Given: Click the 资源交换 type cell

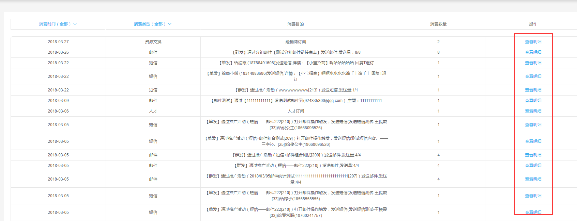Looking at the screenshot, I should click(x=153, y=42).
